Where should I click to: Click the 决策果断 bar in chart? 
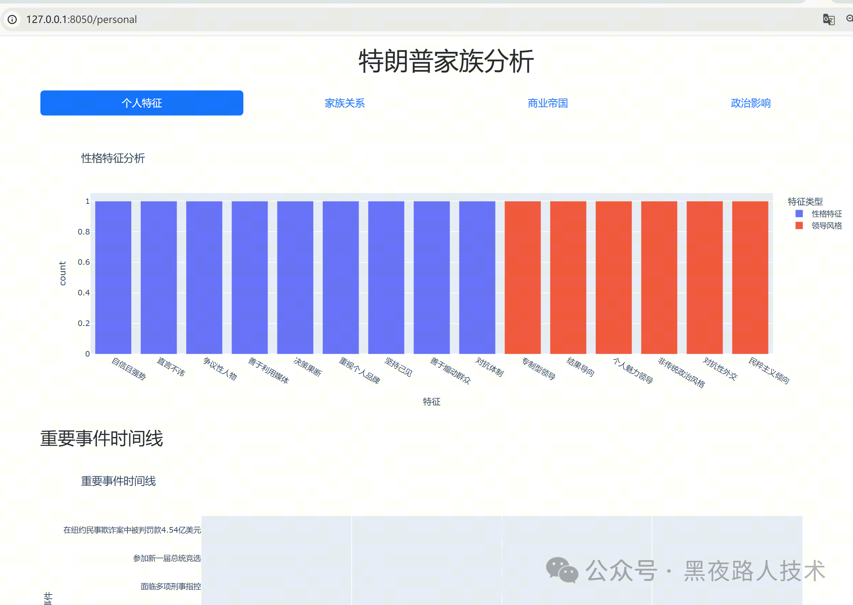coord(295,278)
